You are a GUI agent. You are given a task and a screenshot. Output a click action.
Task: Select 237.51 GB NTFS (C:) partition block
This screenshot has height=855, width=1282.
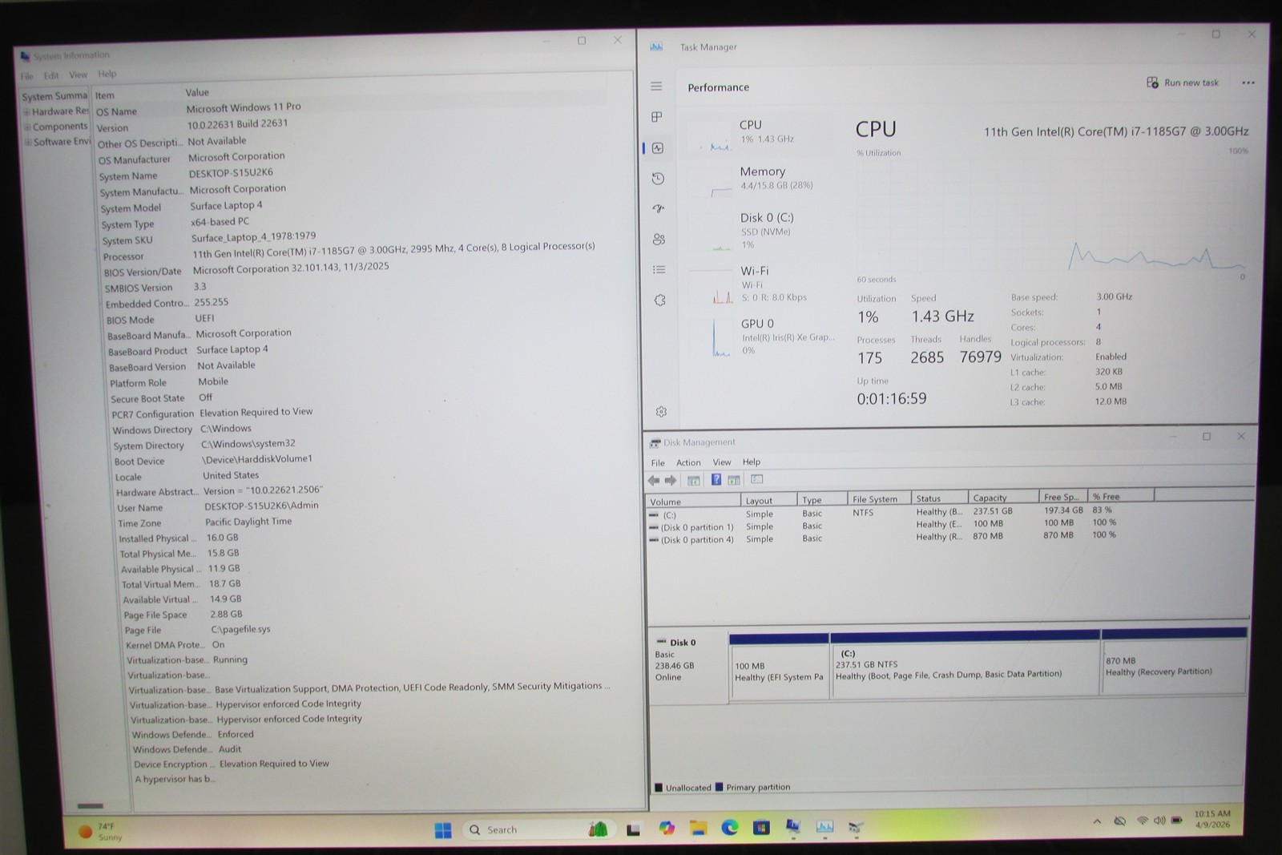[x=966, y=663]
